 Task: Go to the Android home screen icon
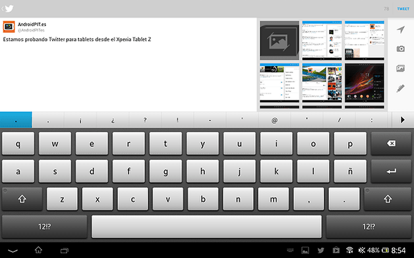(x=38, y=250)
